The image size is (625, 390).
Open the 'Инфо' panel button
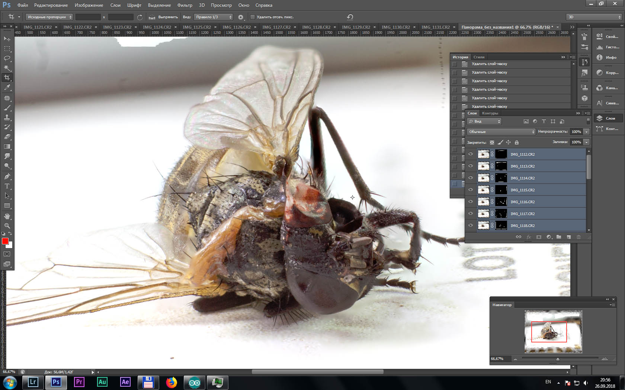point(607,58)
